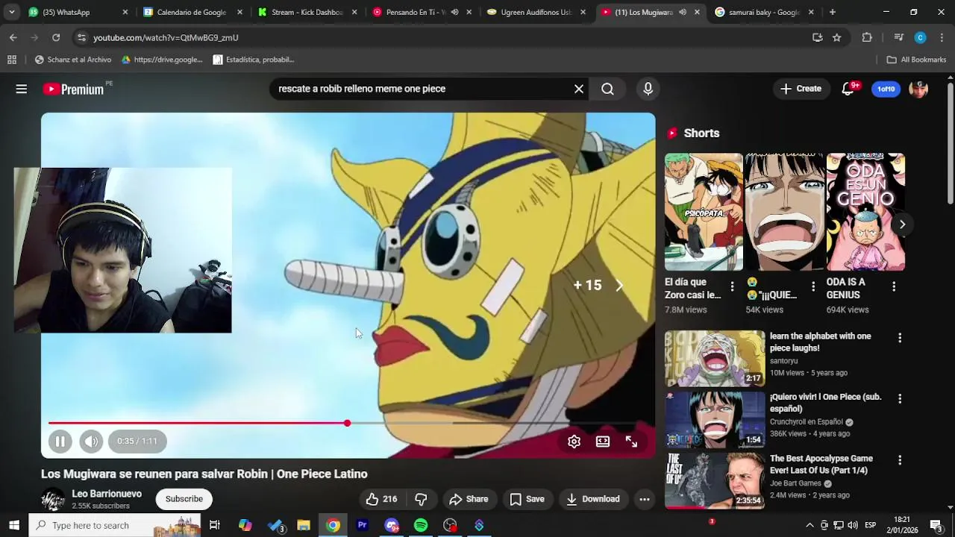Clear the search box text
The image size is (955, 537).
tap(578, 89)
